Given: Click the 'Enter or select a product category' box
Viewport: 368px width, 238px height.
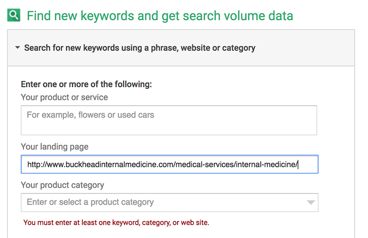Looking at the screenshot, I should [x=169, y=202].
